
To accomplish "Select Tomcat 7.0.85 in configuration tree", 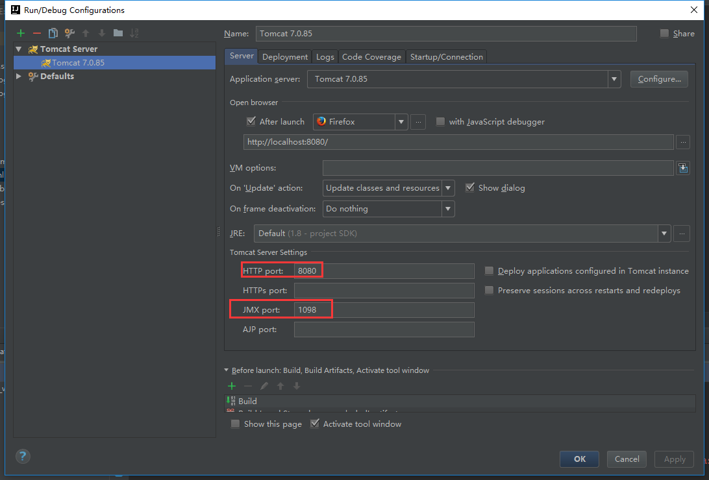I will (x=114, y=63).
